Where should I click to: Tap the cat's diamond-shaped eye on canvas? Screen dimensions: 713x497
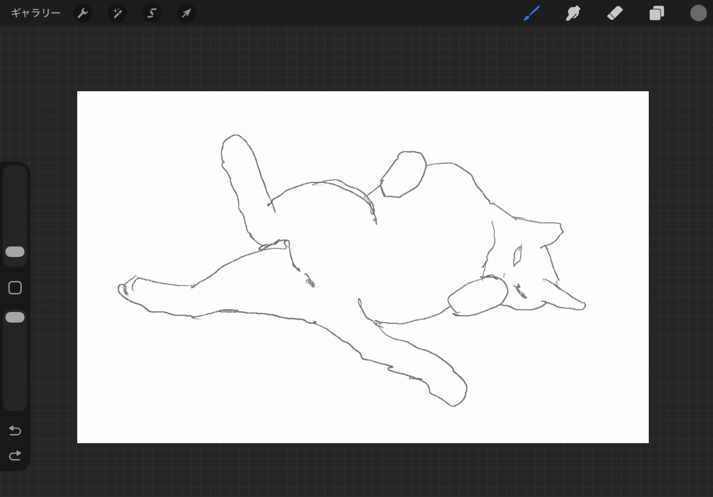(517, 256)
